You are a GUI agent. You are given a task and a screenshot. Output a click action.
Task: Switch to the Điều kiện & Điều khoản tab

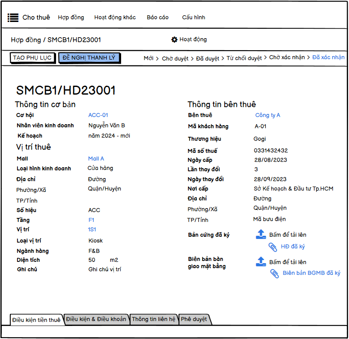96,319
